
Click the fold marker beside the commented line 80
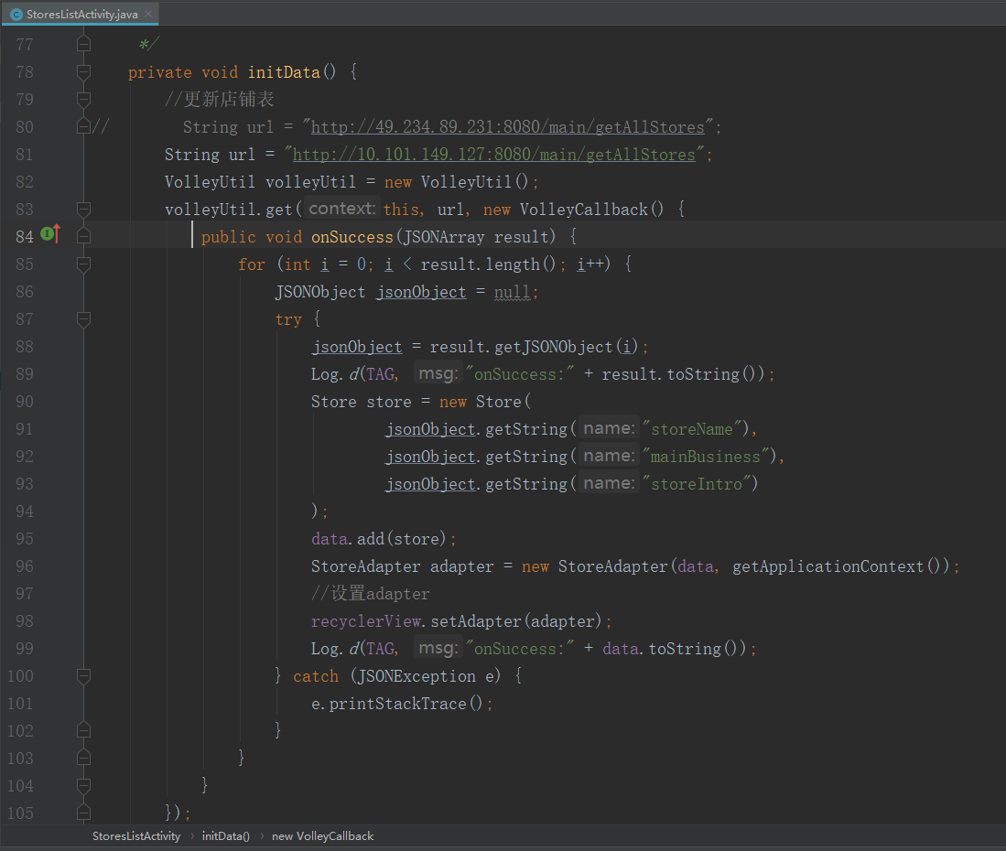click(84, 126)
